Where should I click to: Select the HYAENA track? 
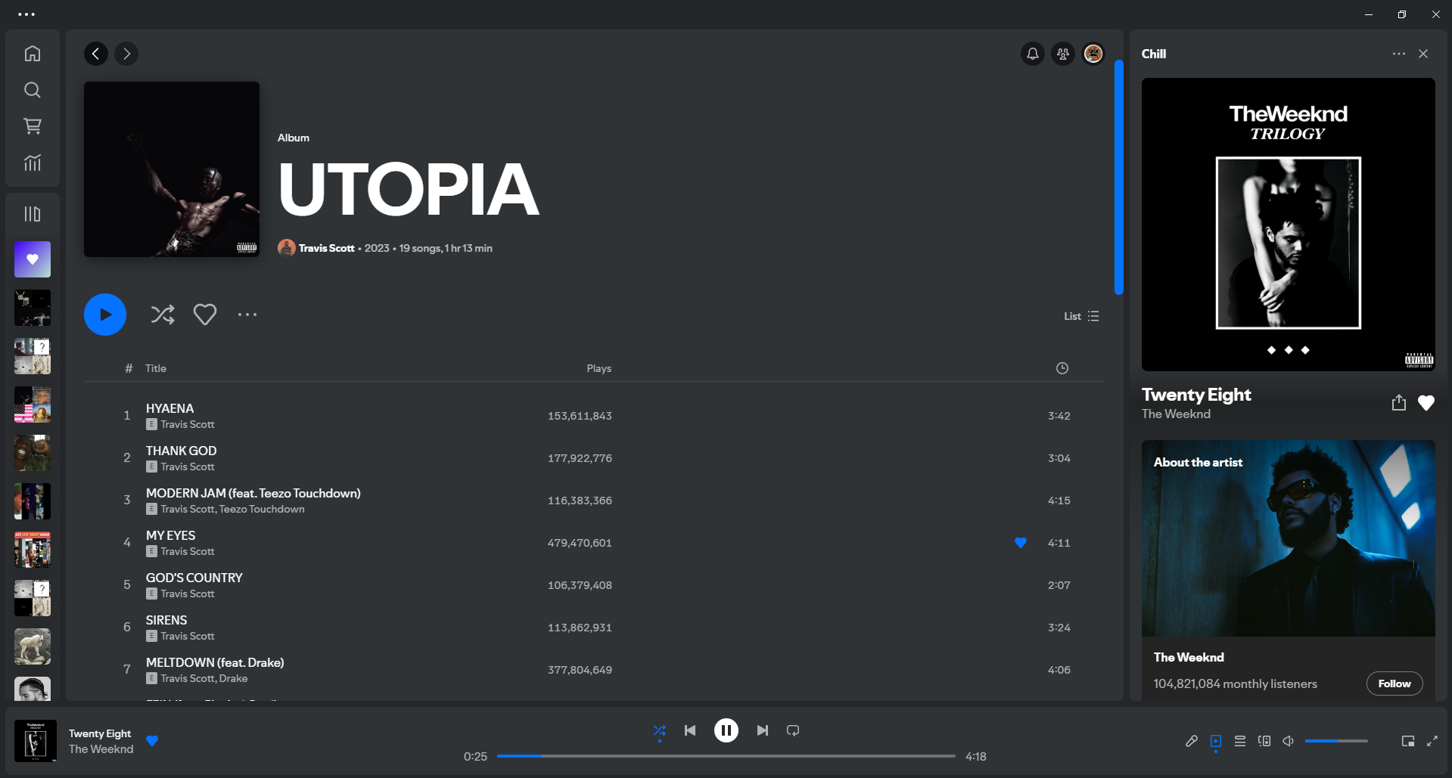tap(594, 415)
